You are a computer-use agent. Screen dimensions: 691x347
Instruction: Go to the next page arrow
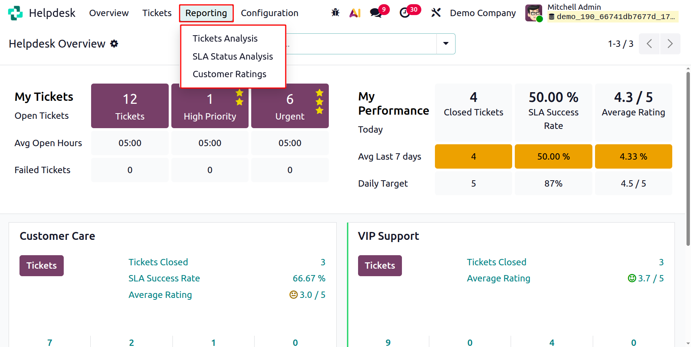point(670,44)
